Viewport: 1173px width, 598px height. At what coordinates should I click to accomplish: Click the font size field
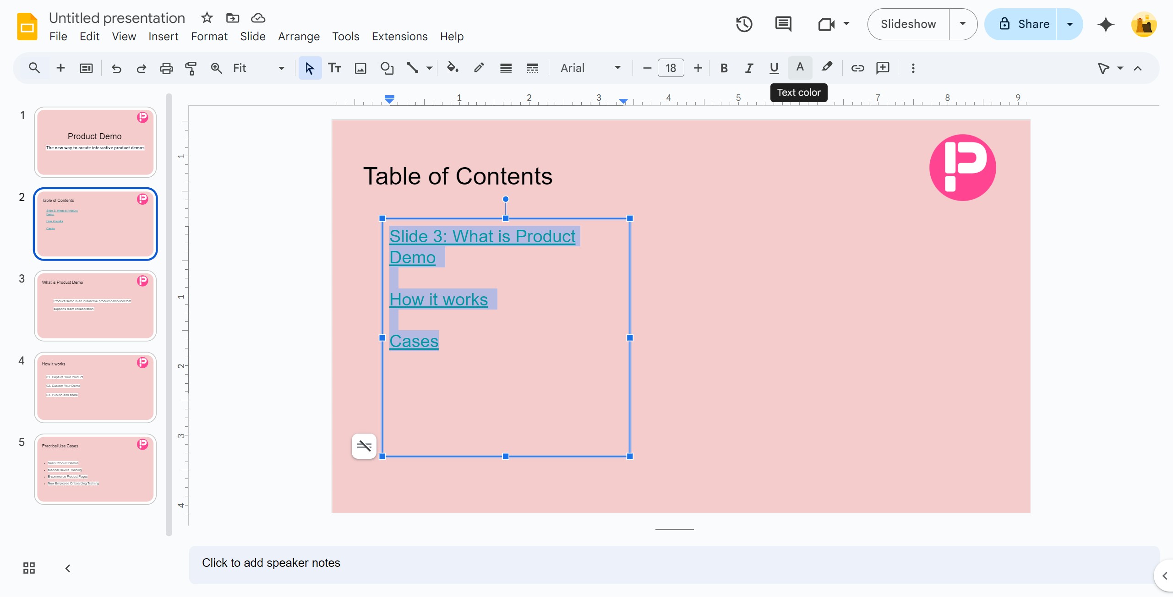point(671,68)
